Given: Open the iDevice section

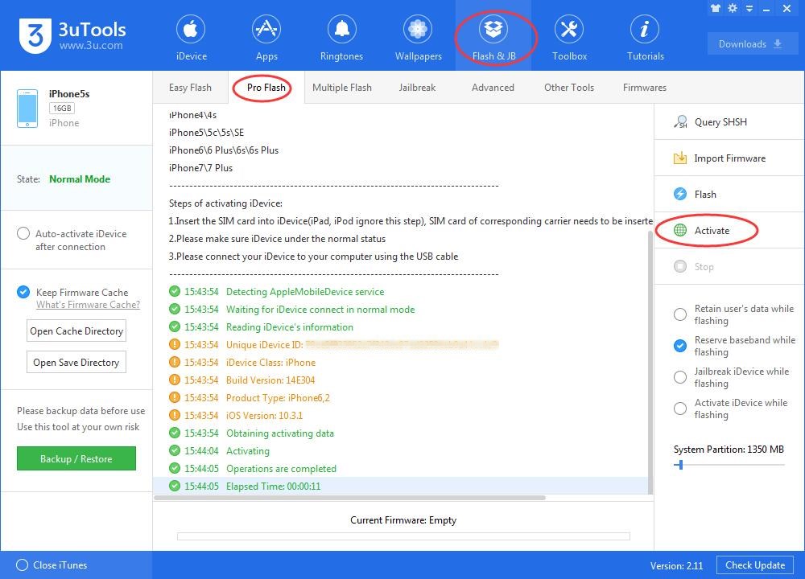Looking at the screenshot, I should click(x=191, y=38).
